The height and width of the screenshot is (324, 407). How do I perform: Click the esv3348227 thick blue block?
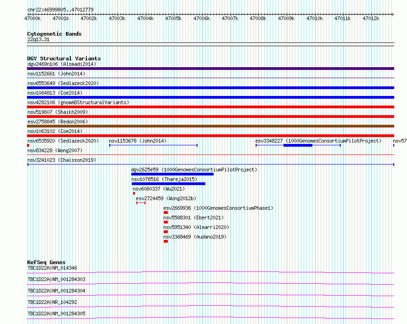click(298, 145)
